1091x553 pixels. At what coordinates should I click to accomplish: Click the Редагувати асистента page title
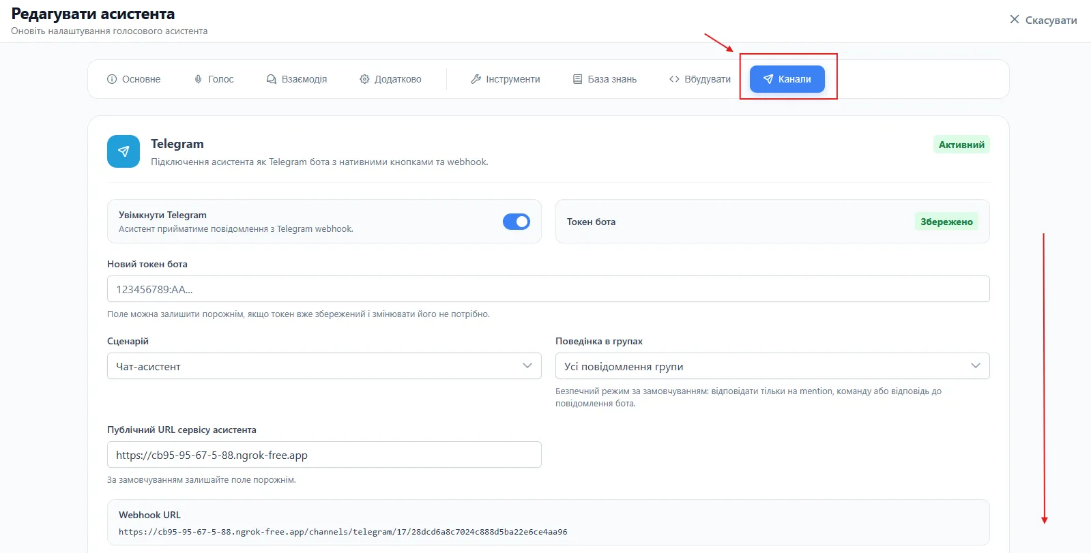pos(93,14)
